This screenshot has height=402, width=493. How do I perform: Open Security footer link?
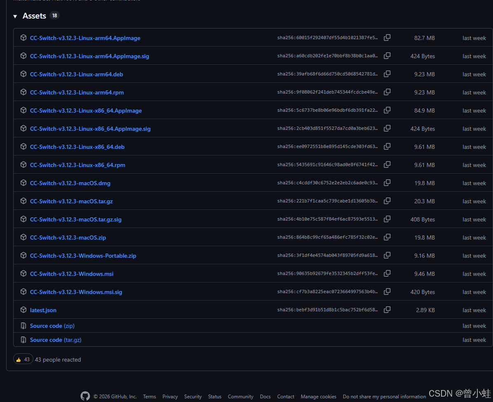193,397
